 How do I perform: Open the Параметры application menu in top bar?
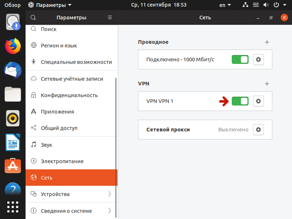tap(50, 5)
